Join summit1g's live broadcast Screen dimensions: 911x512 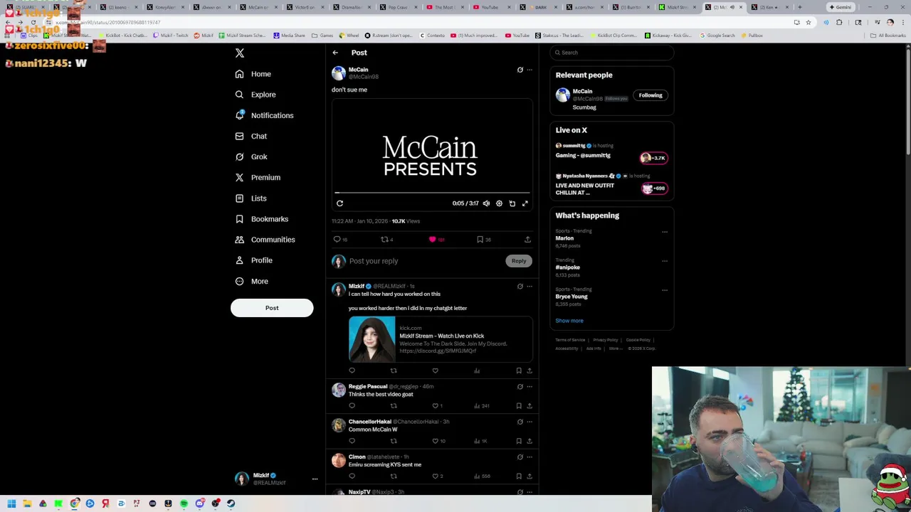tap(612, 151)
